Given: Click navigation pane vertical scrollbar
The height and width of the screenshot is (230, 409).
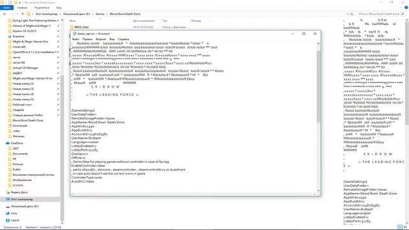Looking at the screenshot, I should tap(62, 148).
